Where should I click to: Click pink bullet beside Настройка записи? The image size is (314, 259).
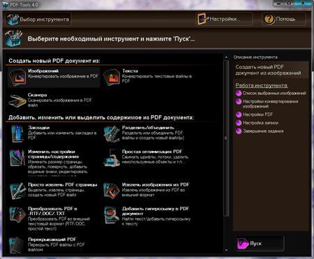tap(239, 123)
